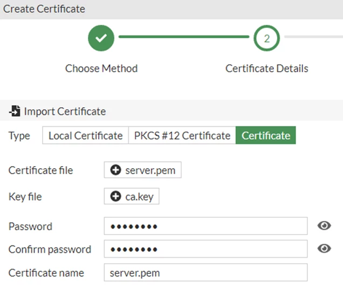
Task: Show the Password field contents via eye icon
Action: click(324, 225)
